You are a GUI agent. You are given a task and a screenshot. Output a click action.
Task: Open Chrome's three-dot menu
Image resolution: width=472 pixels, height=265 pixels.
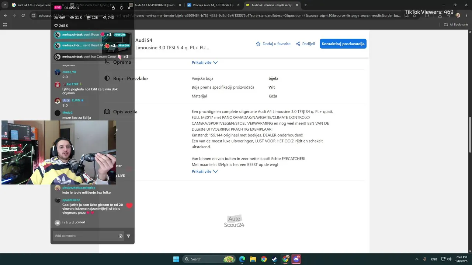coord(467,15)
